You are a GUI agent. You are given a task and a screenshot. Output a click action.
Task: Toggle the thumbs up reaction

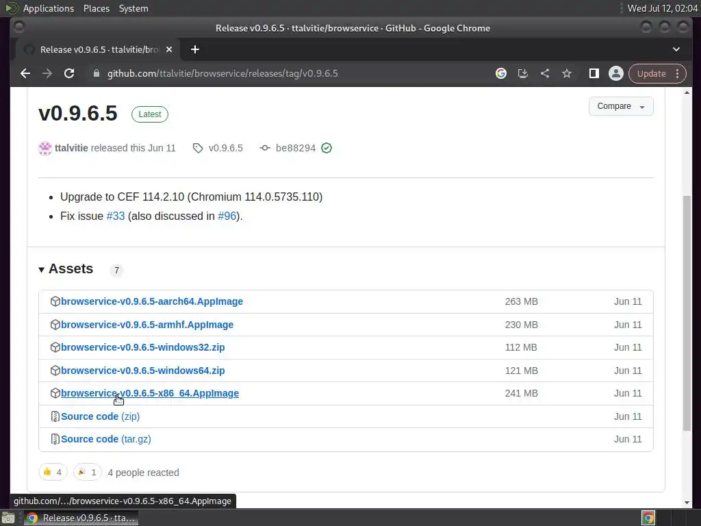click(x=53, y=473)
